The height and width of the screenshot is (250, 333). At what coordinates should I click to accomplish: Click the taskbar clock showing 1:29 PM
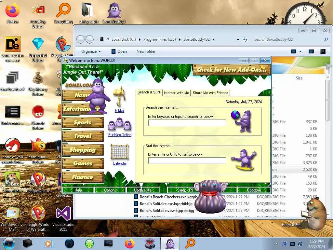316,243
